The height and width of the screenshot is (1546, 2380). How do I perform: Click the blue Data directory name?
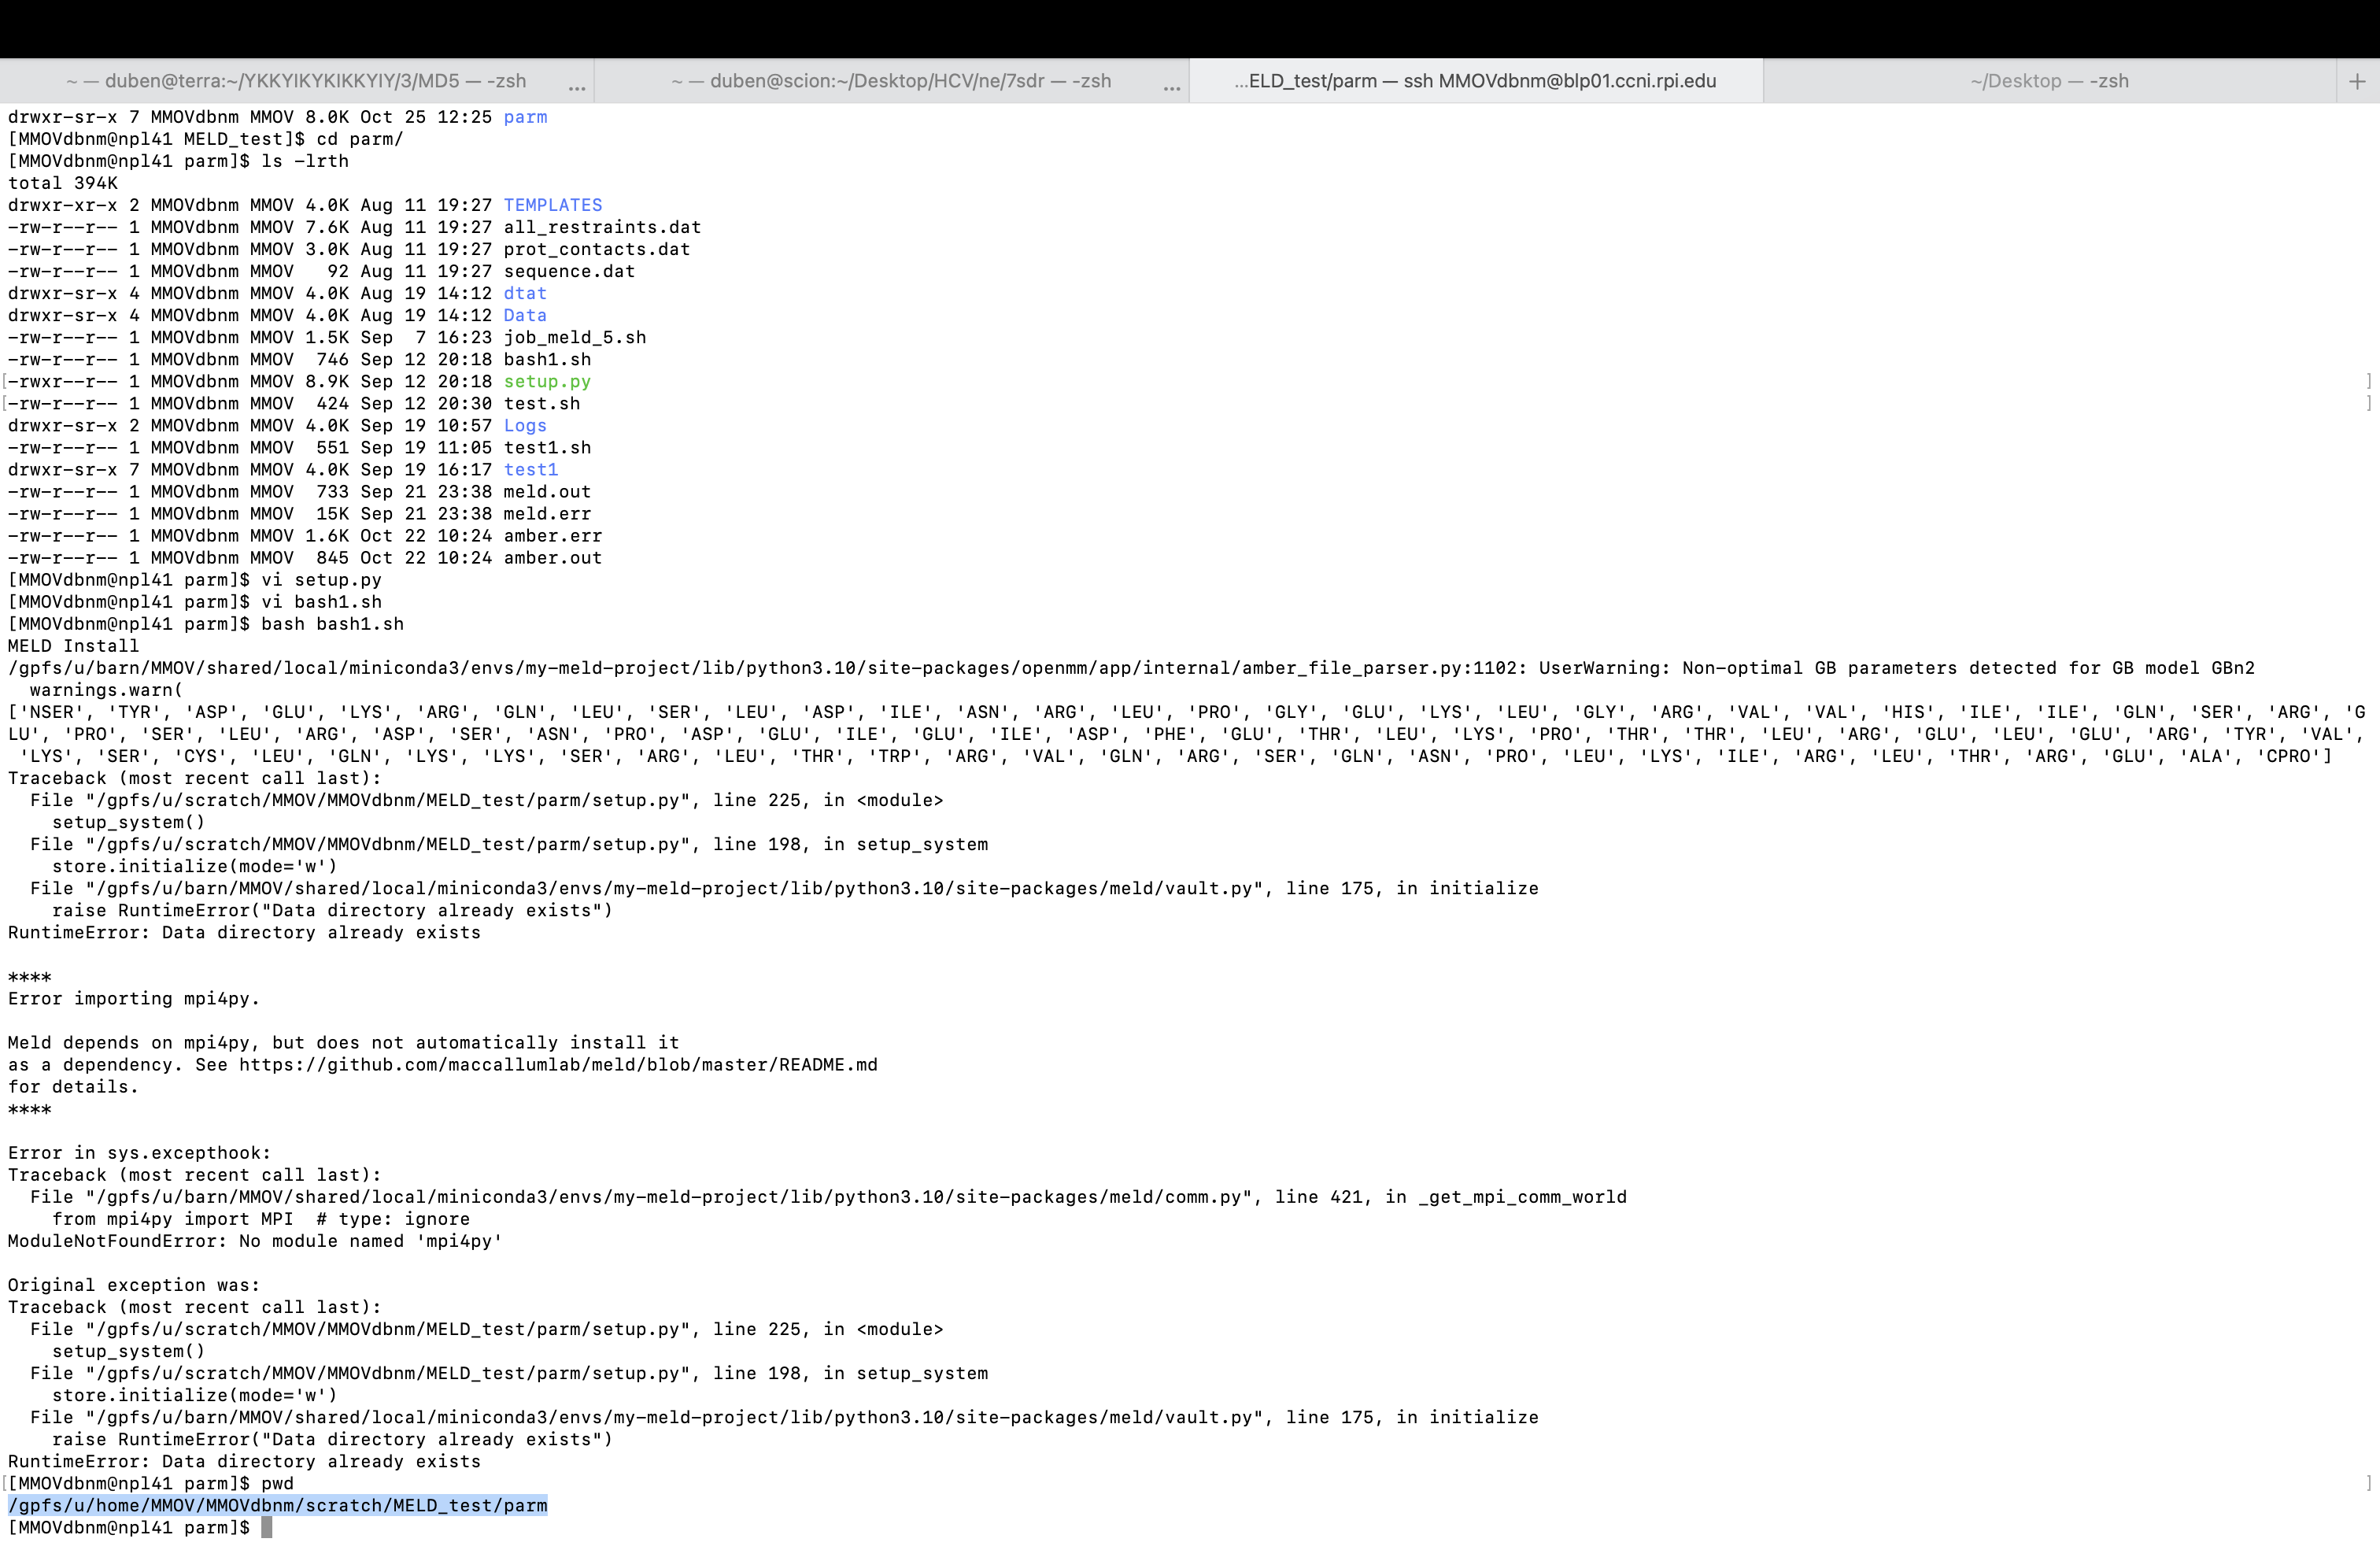[525, 315]
